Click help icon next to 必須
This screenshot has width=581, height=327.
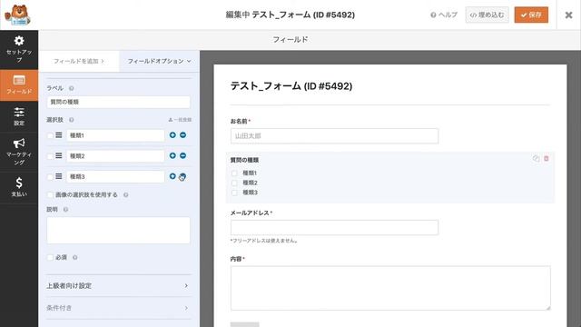coord(74,257)
